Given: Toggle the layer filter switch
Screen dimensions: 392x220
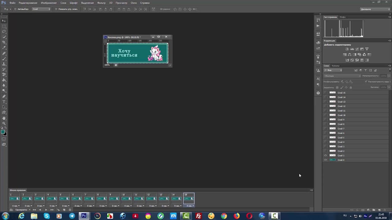Looking at the screenshot, I should [x=390, y=70].
